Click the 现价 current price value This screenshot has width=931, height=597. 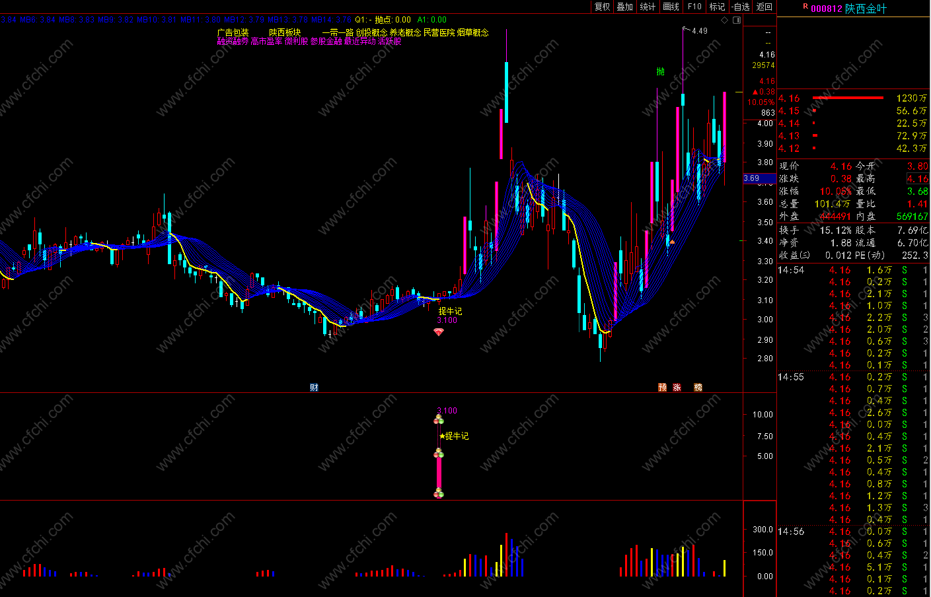click(x=841, y=166)
